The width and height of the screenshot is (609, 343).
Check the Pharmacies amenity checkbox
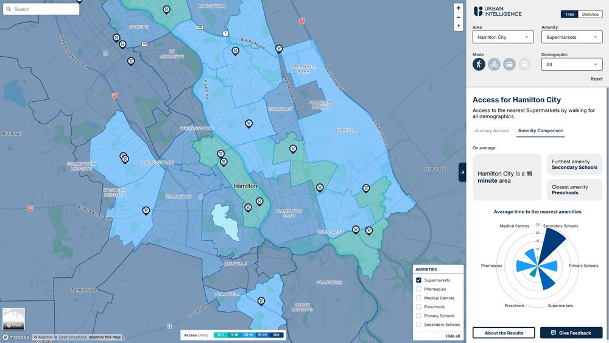pos(419,289)
